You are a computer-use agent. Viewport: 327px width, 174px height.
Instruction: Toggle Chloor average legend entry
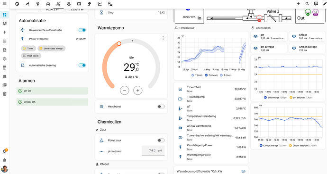[x=273, y=146]
